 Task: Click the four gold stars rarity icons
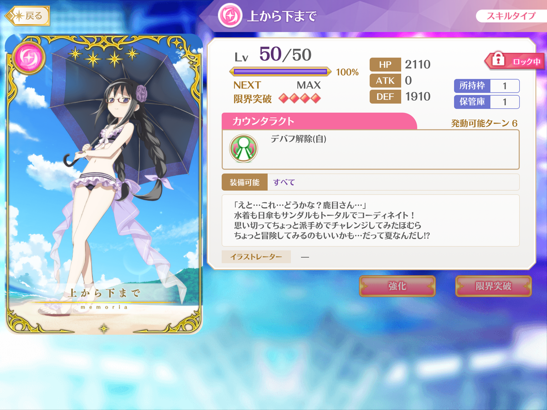coord(103,56)
